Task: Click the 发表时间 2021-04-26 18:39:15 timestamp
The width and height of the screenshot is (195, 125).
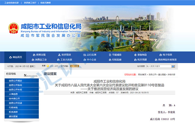Action: coord(135,93)
